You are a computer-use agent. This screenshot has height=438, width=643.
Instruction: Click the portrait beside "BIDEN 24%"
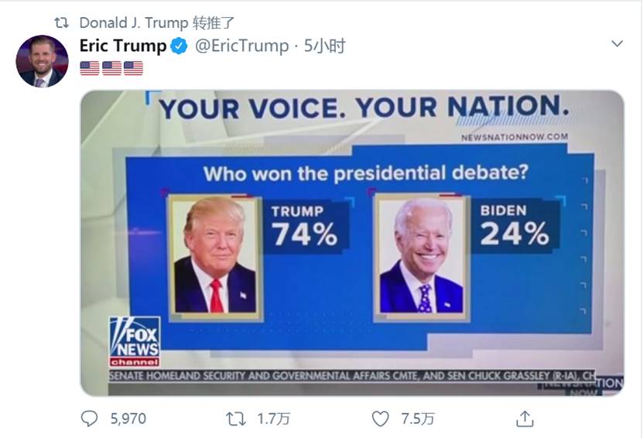point(422,256)
